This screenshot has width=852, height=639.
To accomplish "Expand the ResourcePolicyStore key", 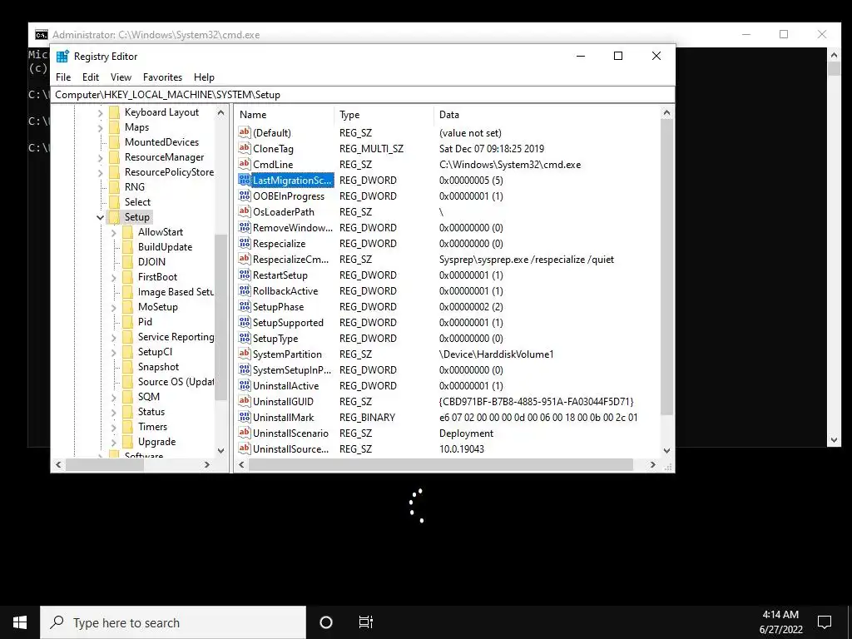I will coord(100,173).
